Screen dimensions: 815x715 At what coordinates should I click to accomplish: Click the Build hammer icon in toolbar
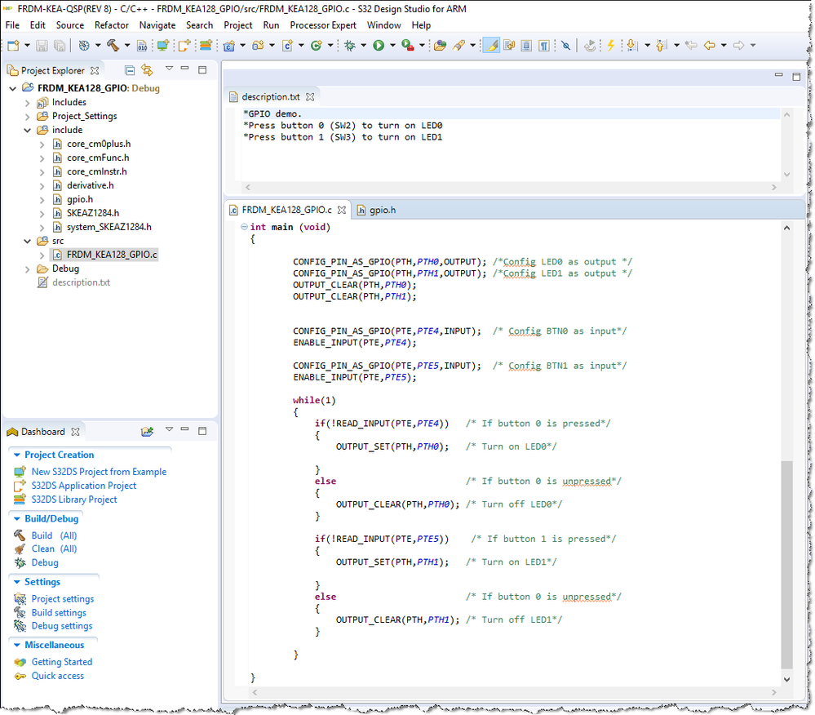coord(113,46)
